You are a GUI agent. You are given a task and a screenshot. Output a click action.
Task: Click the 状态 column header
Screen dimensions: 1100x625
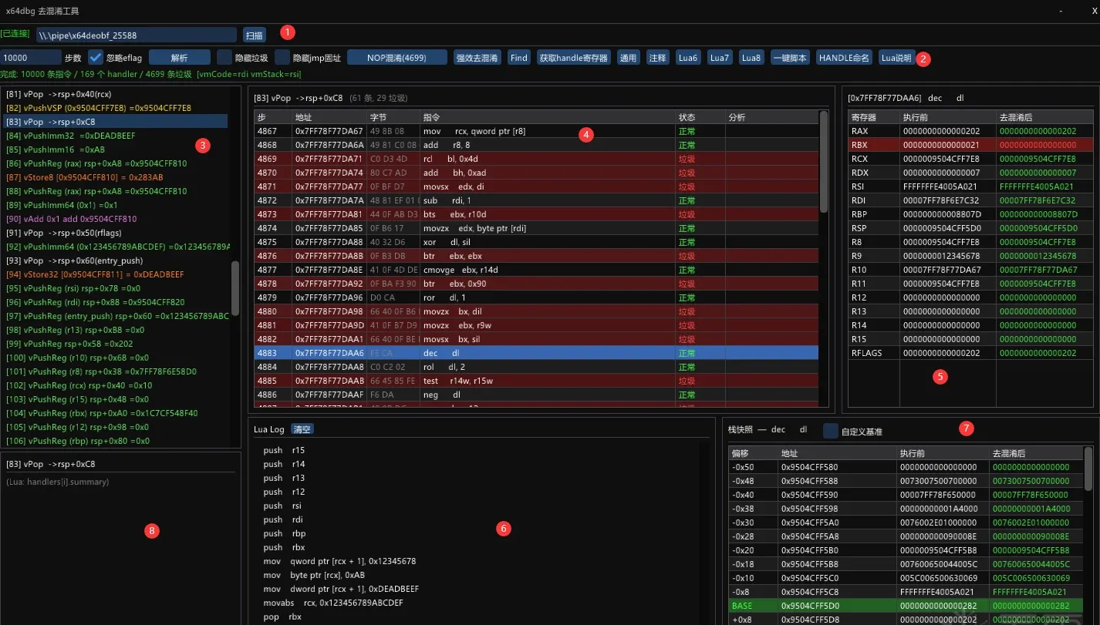[x=700, y=117]
